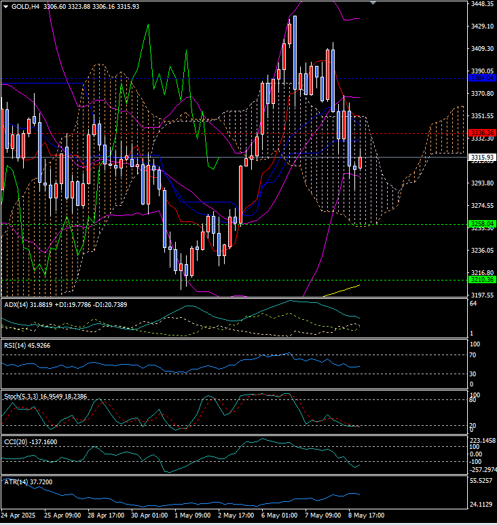Click the 6 May 01:00 time label
The image size is (497, 525).
279,515
